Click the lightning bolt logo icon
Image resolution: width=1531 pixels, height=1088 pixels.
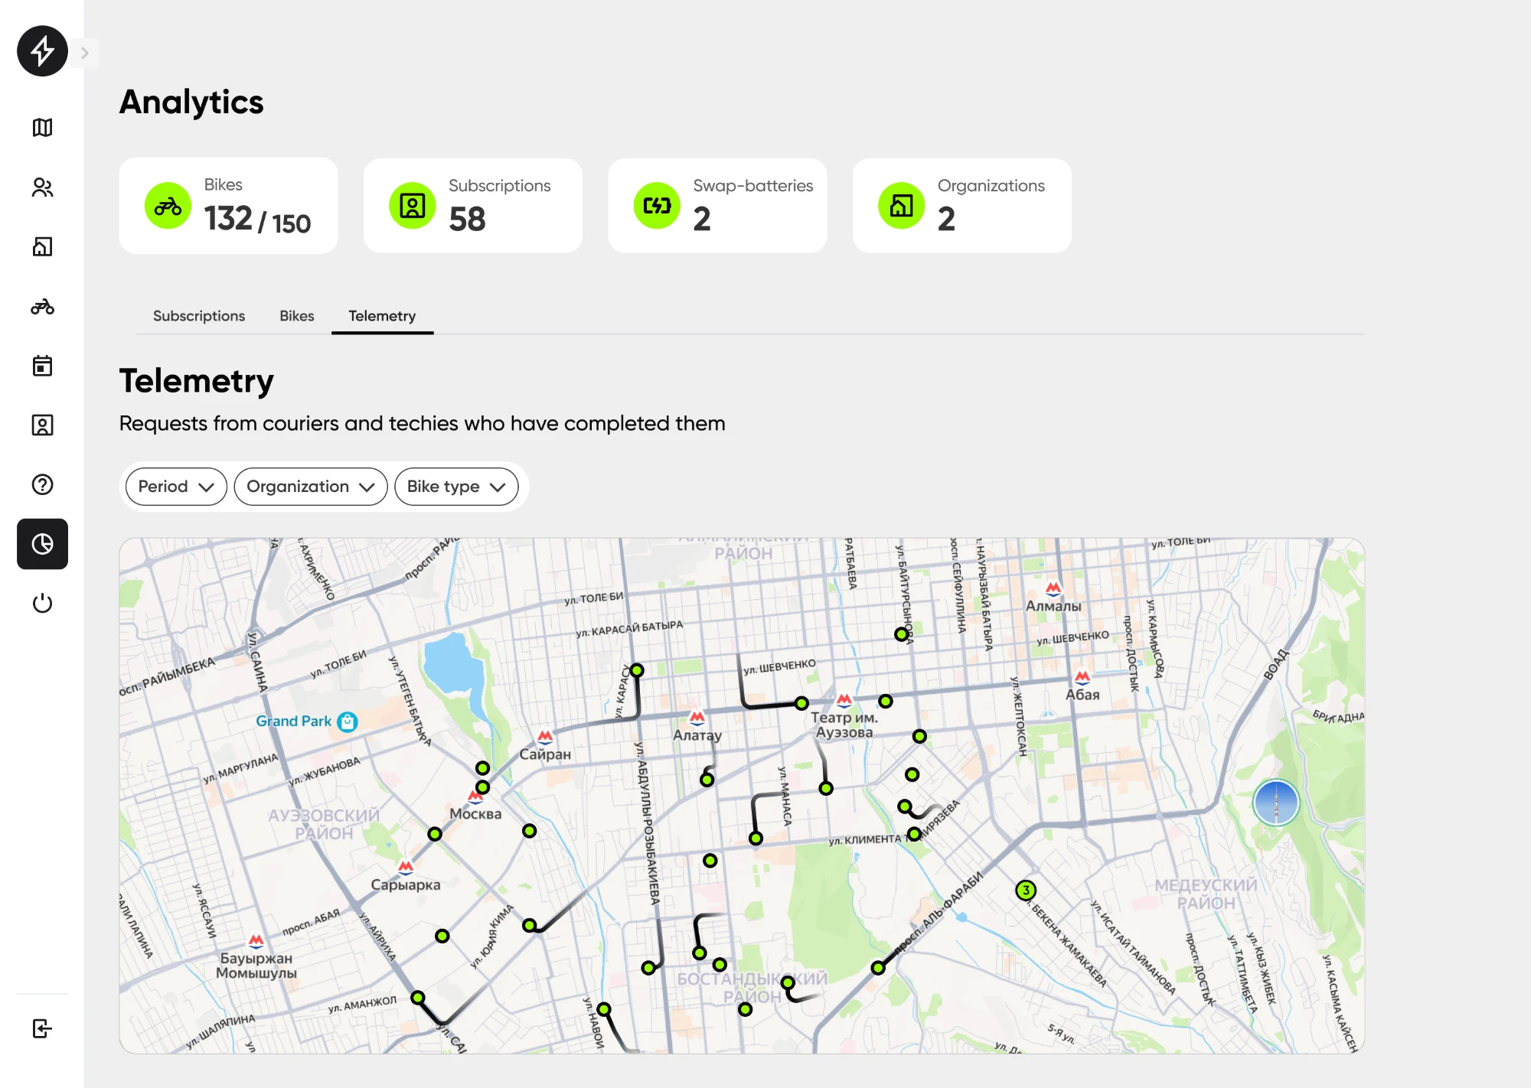click(42, 51)
